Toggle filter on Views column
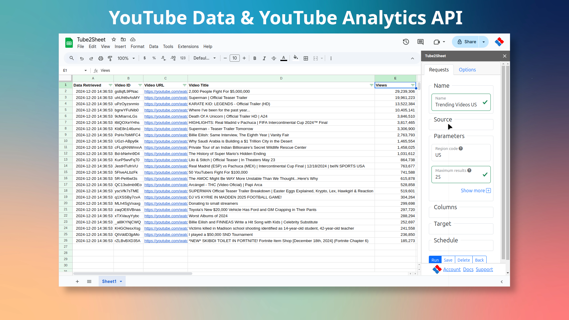This screenshot has height=320, width=569. coord(413,85)
